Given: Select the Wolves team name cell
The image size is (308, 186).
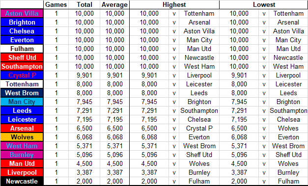Looking at the screenshot, I should [x=22, y=137].
